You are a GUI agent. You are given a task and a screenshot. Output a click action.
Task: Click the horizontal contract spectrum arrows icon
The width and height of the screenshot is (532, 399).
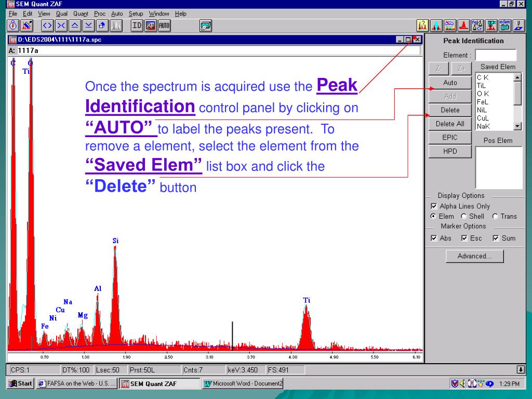(x=61, y=25)
